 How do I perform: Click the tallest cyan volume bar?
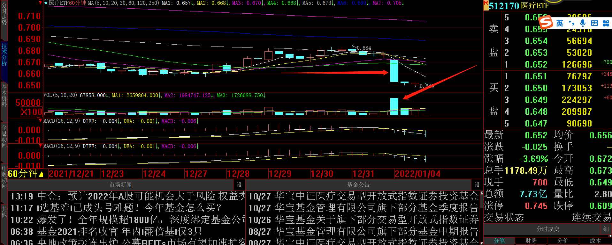point(394,106)
